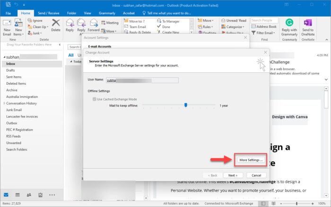
Task: Open People view in navigation bar
Action: coord(29,195)
